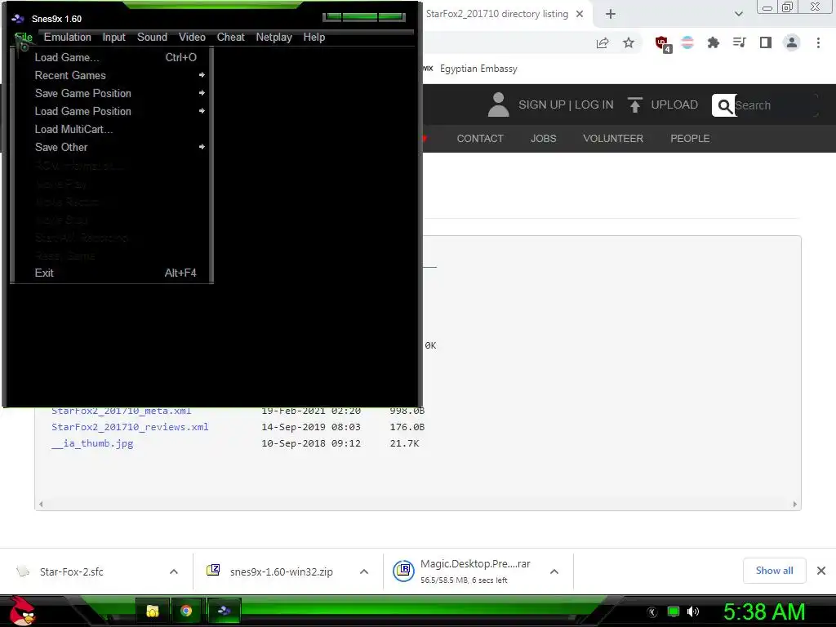836x627 pixels.
Task: Open the CONTACT nav link
Action: tap(480, 139)
